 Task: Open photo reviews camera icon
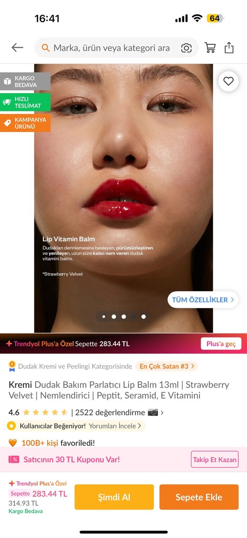[x=153, y=412]
